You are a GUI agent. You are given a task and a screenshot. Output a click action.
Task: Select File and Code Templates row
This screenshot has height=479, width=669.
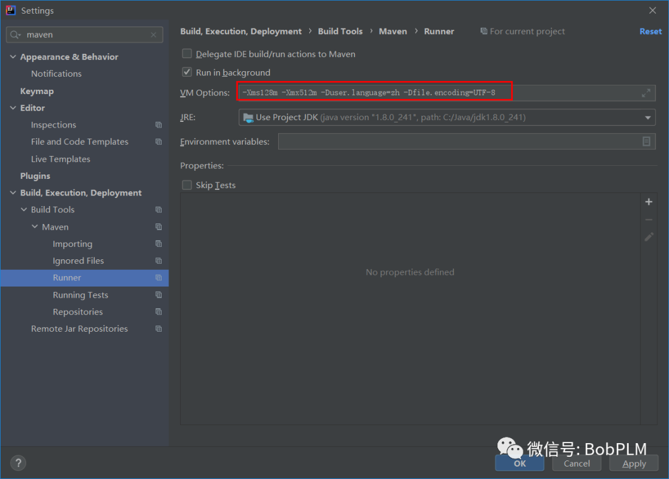coord(84,142)
